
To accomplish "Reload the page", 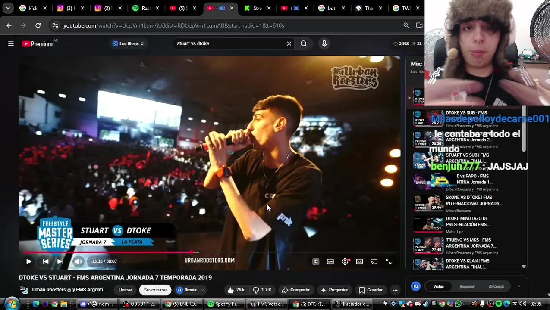I will [38, 25].
